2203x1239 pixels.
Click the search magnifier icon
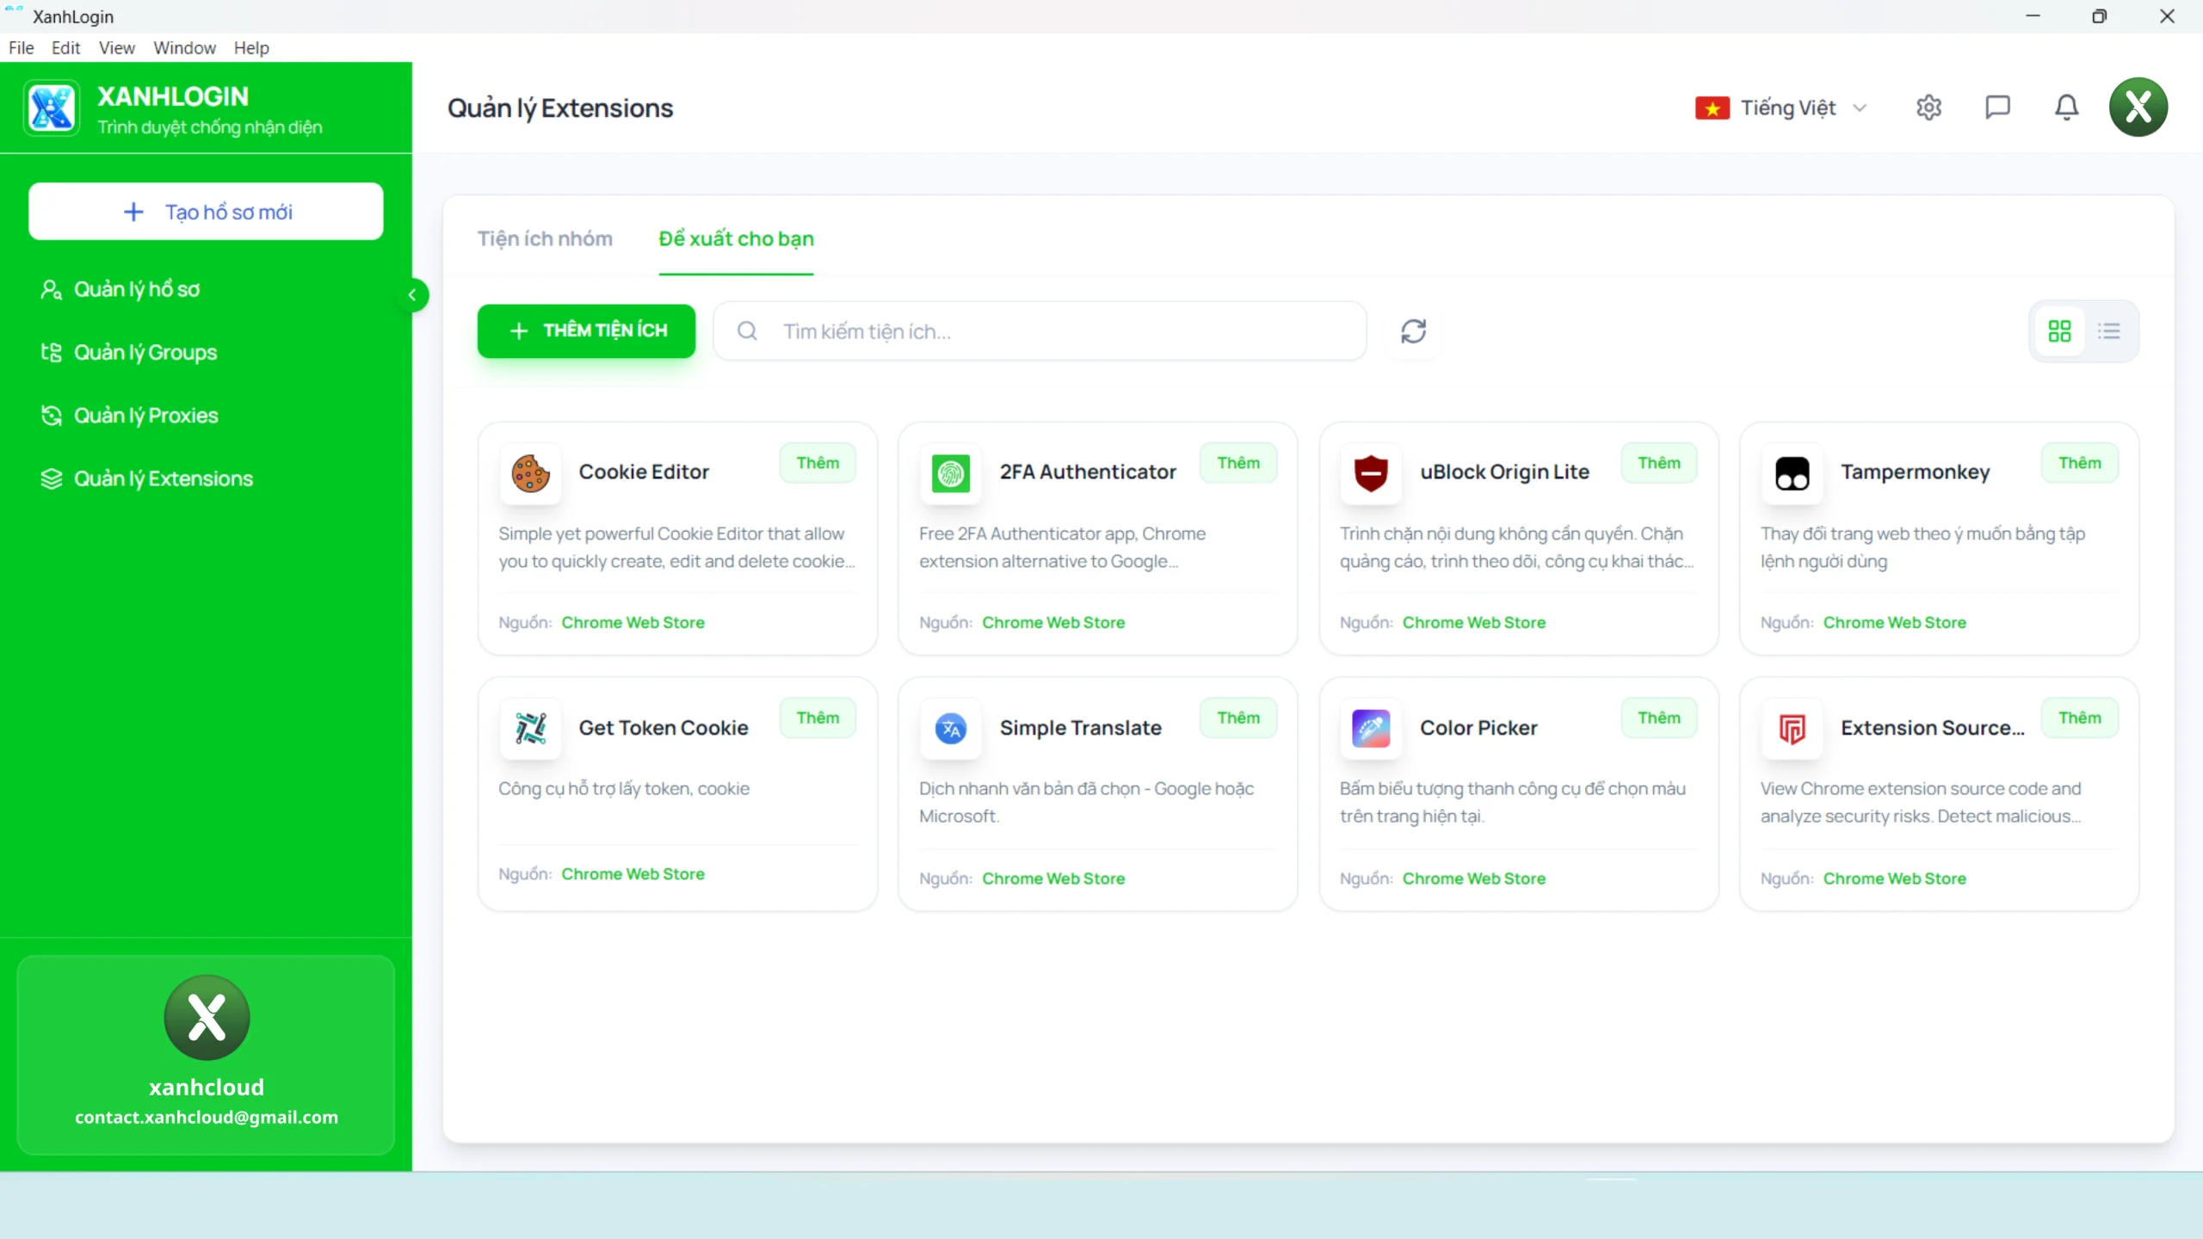[747, 331]
